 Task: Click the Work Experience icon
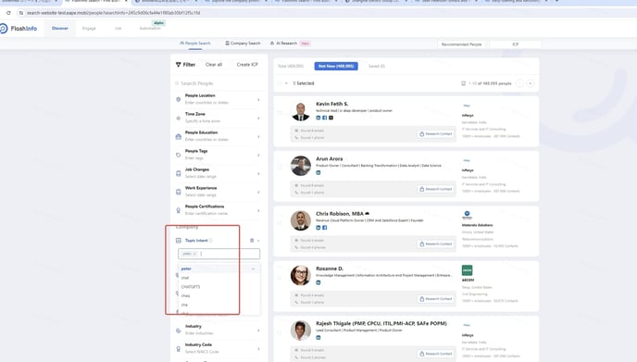coord(178,192)
